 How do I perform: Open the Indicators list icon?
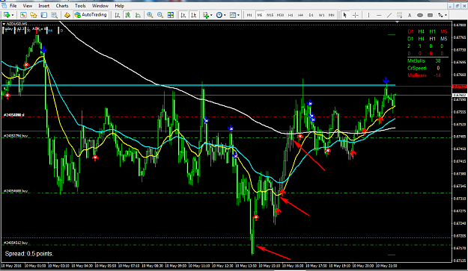coord(205,15)
